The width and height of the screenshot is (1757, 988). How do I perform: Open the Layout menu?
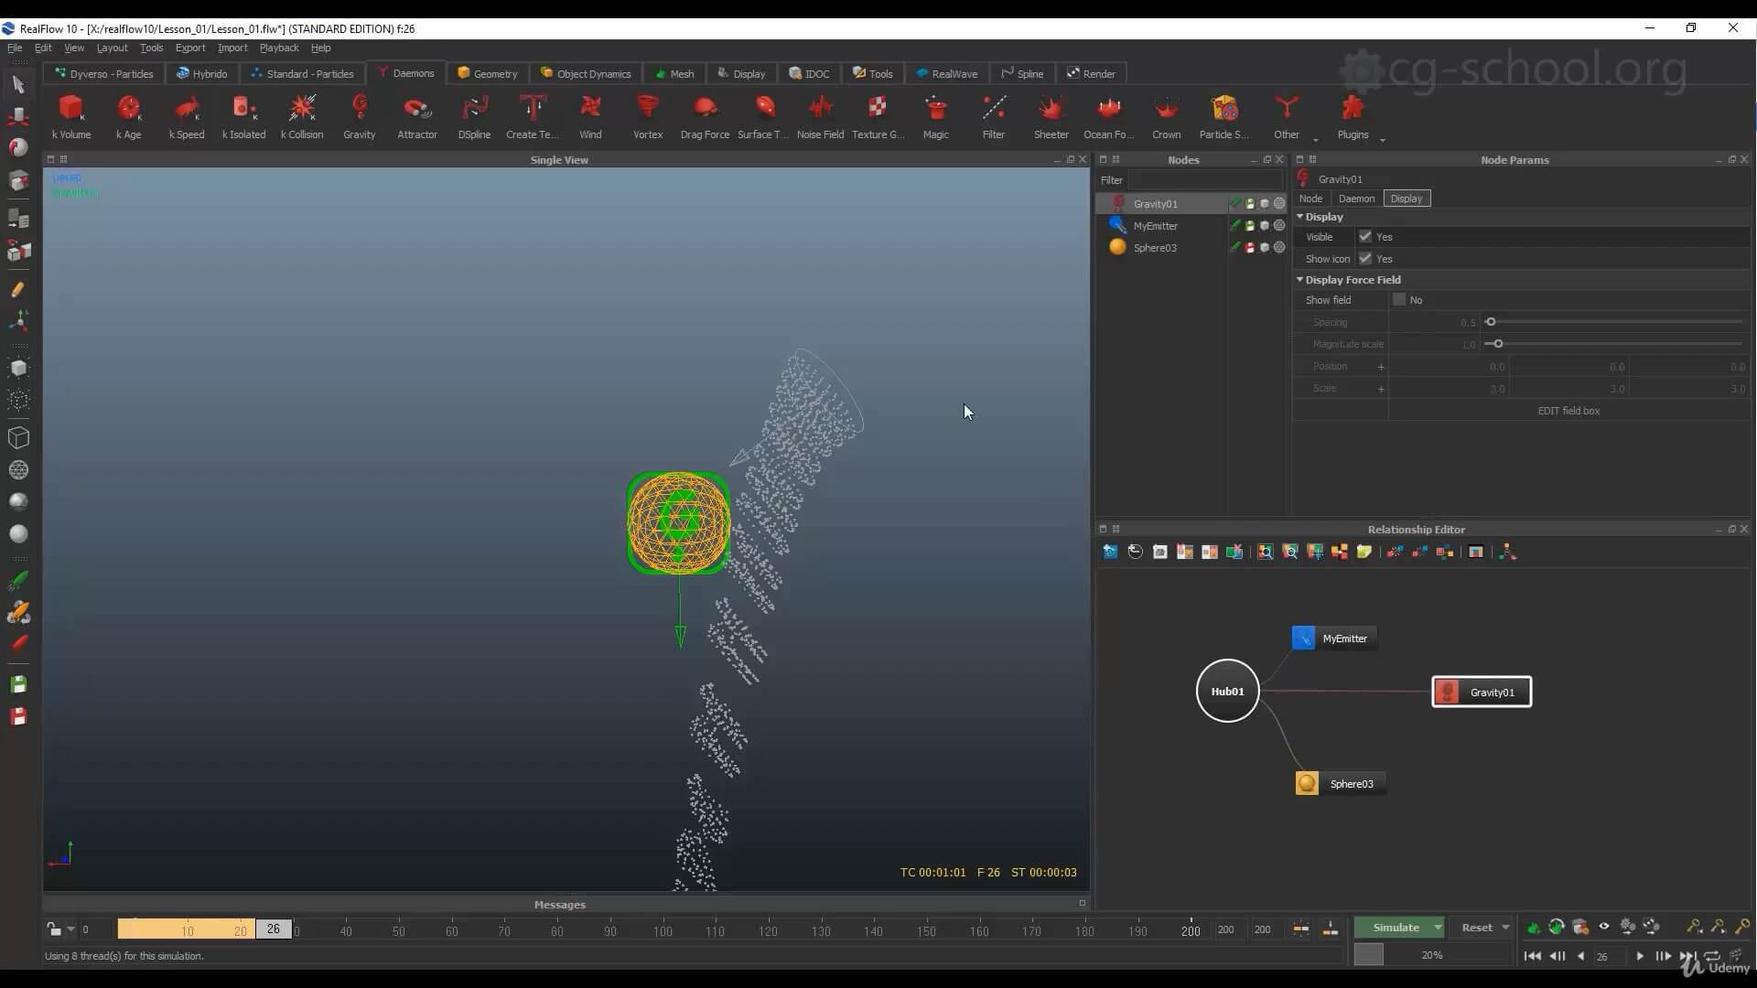point(112,48)
